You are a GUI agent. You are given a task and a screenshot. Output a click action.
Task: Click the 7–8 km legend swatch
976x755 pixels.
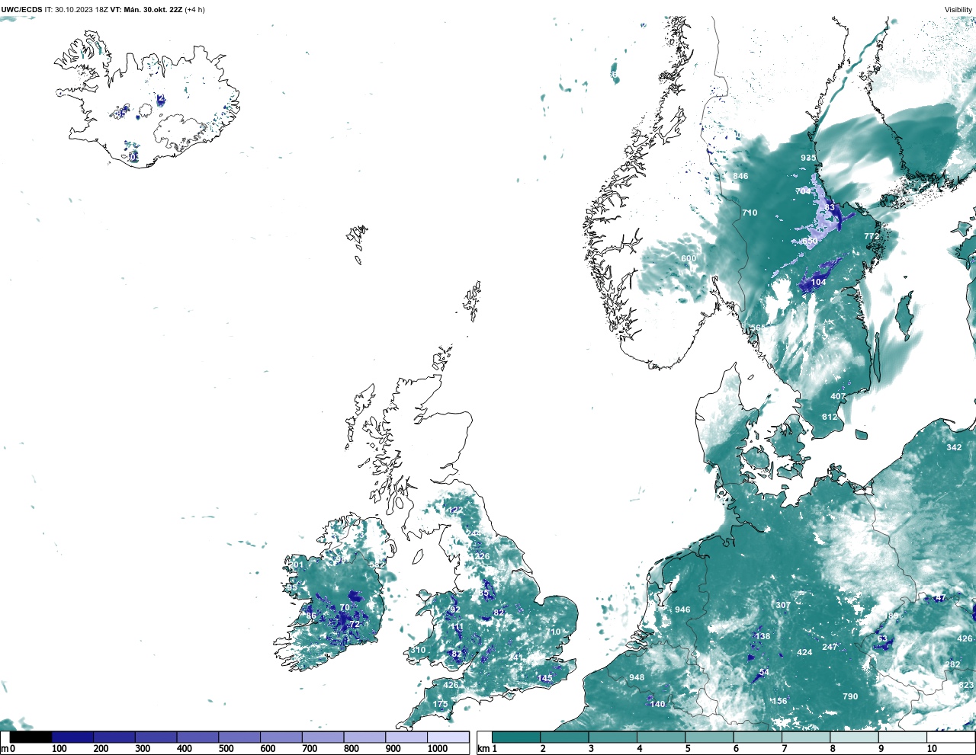[x=806, y=737]
